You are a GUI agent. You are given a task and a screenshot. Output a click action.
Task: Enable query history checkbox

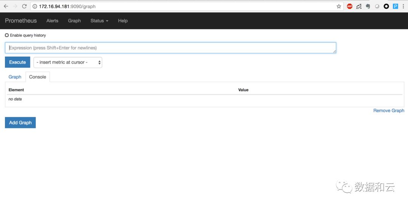pyautogui.click(x=7, y=35)
